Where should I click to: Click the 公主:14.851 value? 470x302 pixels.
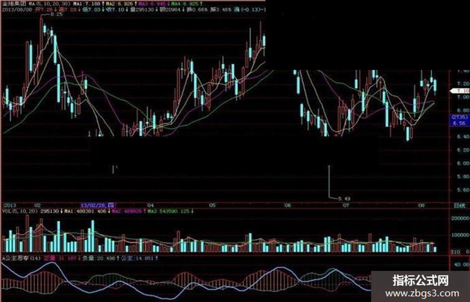pos(137,258)
